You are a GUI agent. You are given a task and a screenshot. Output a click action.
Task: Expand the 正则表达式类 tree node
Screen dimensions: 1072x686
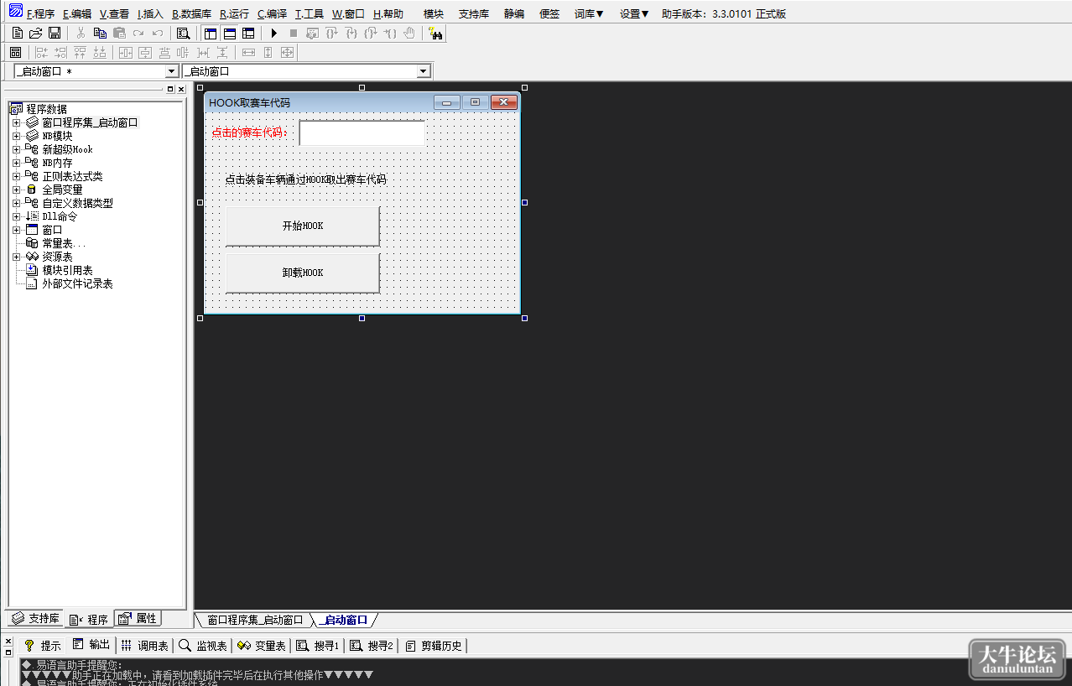point(16,176)
